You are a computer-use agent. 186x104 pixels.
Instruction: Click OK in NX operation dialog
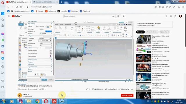(x=44, y=80)
